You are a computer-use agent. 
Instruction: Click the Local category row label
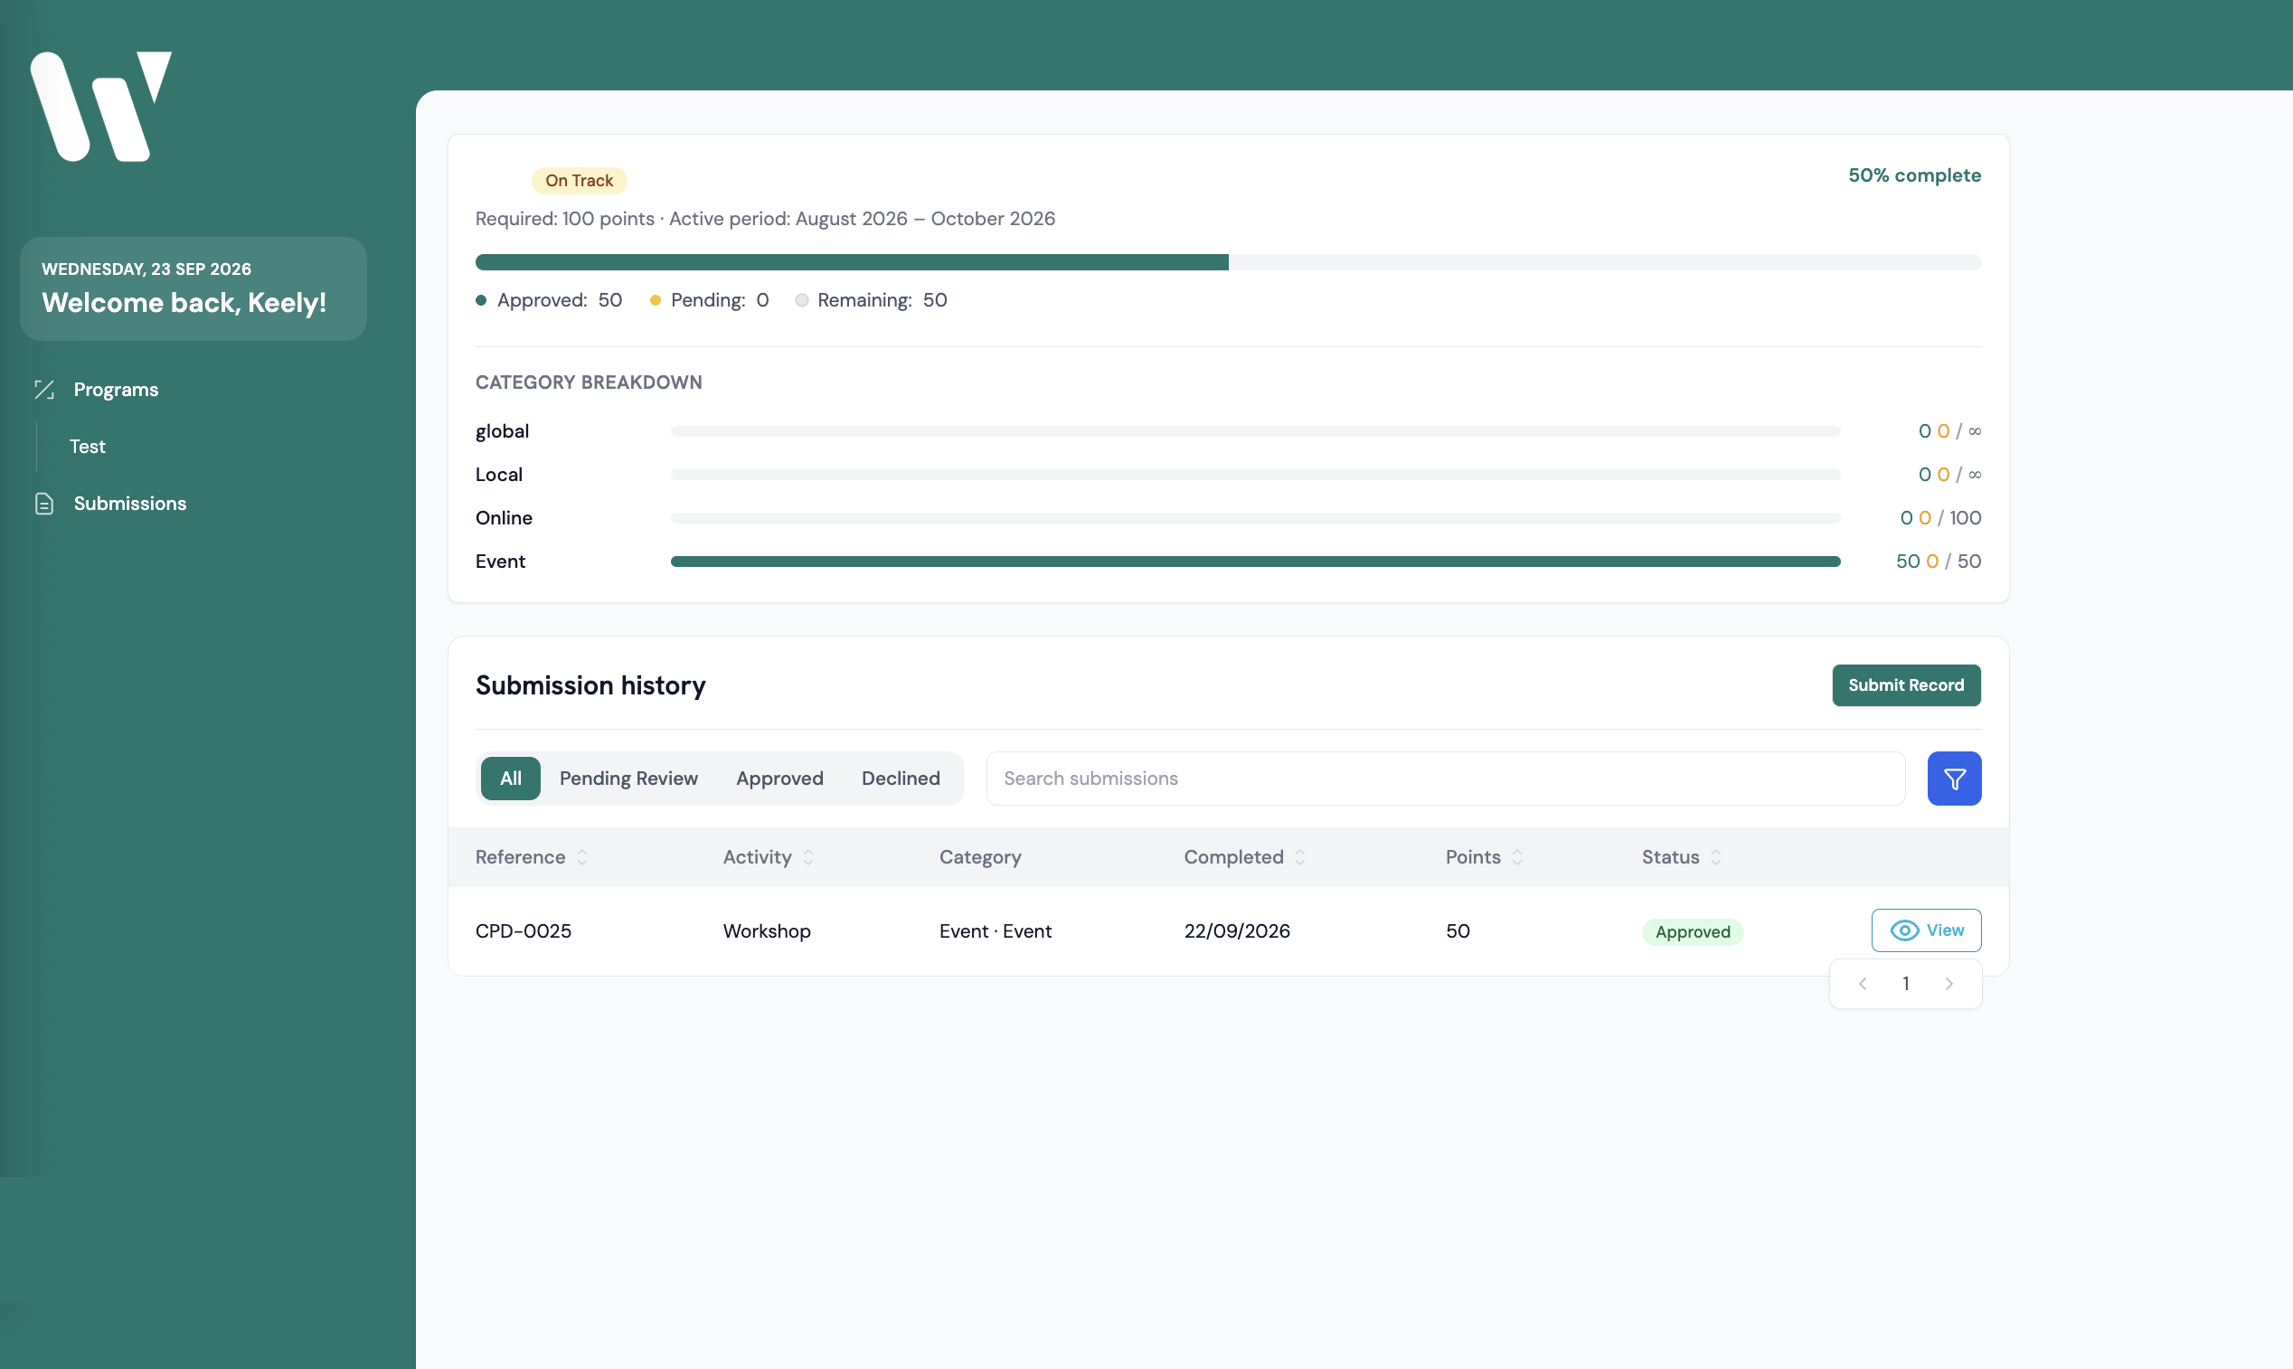[x=499, y=475]
